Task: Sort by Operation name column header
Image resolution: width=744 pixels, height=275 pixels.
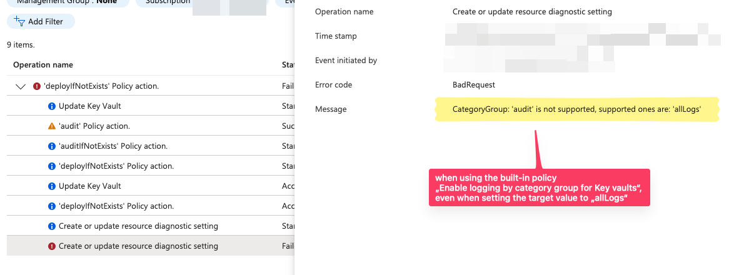Action: pyautogui.click(x=43, y=64)
